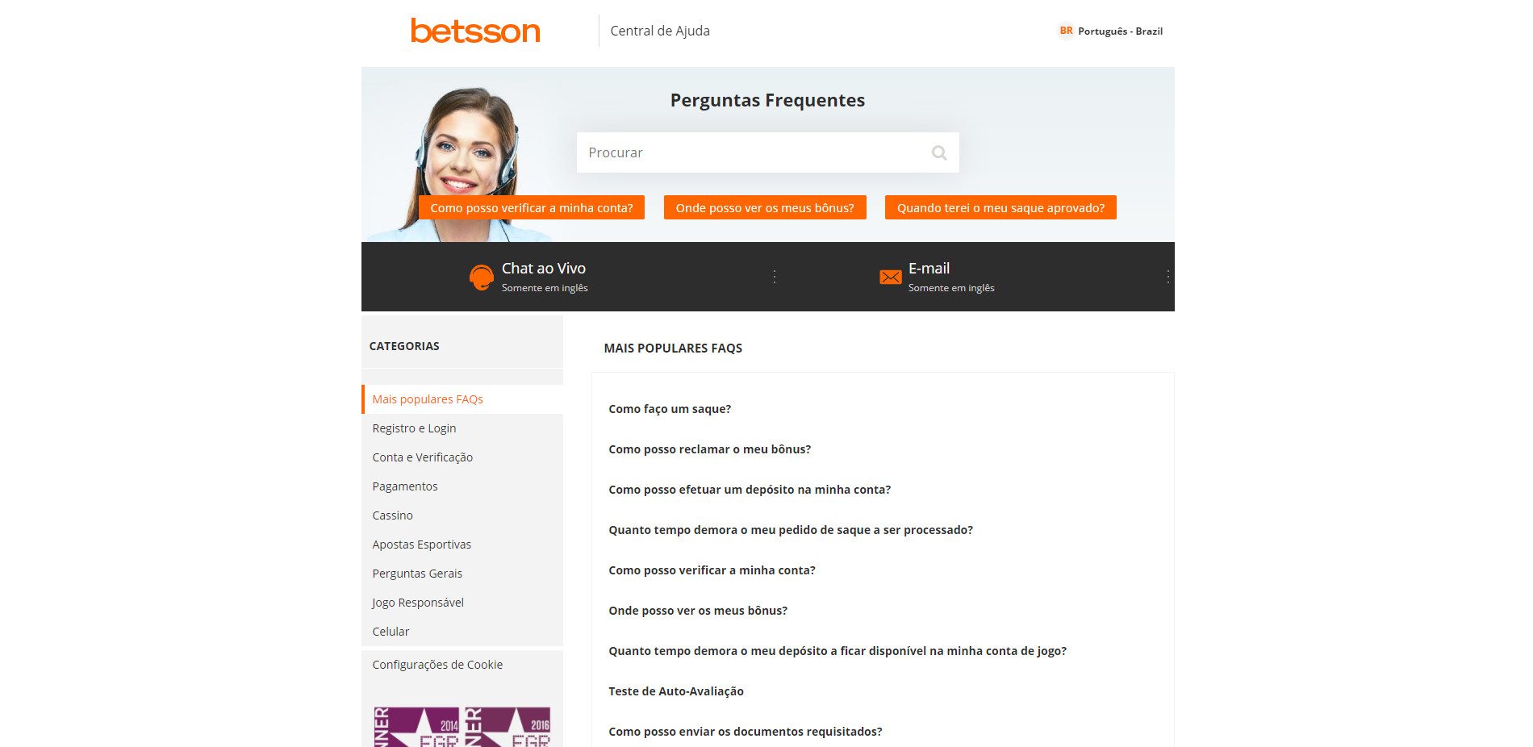Expand 'Teste de Auto-Avaliação' FAQ entry
Screen dimensions: 1533x747
[x=676, y=691]
